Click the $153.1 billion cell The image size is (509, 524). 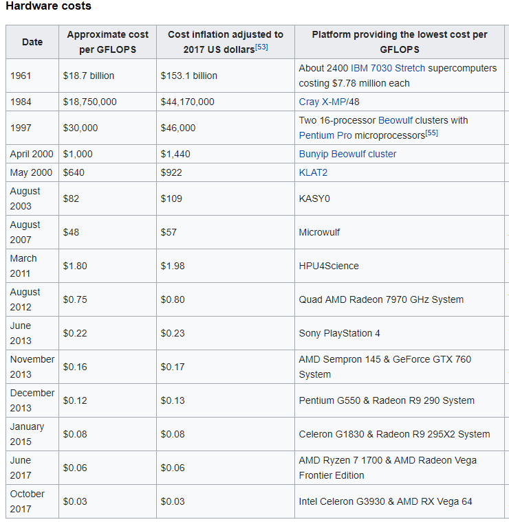click(225, 76)
